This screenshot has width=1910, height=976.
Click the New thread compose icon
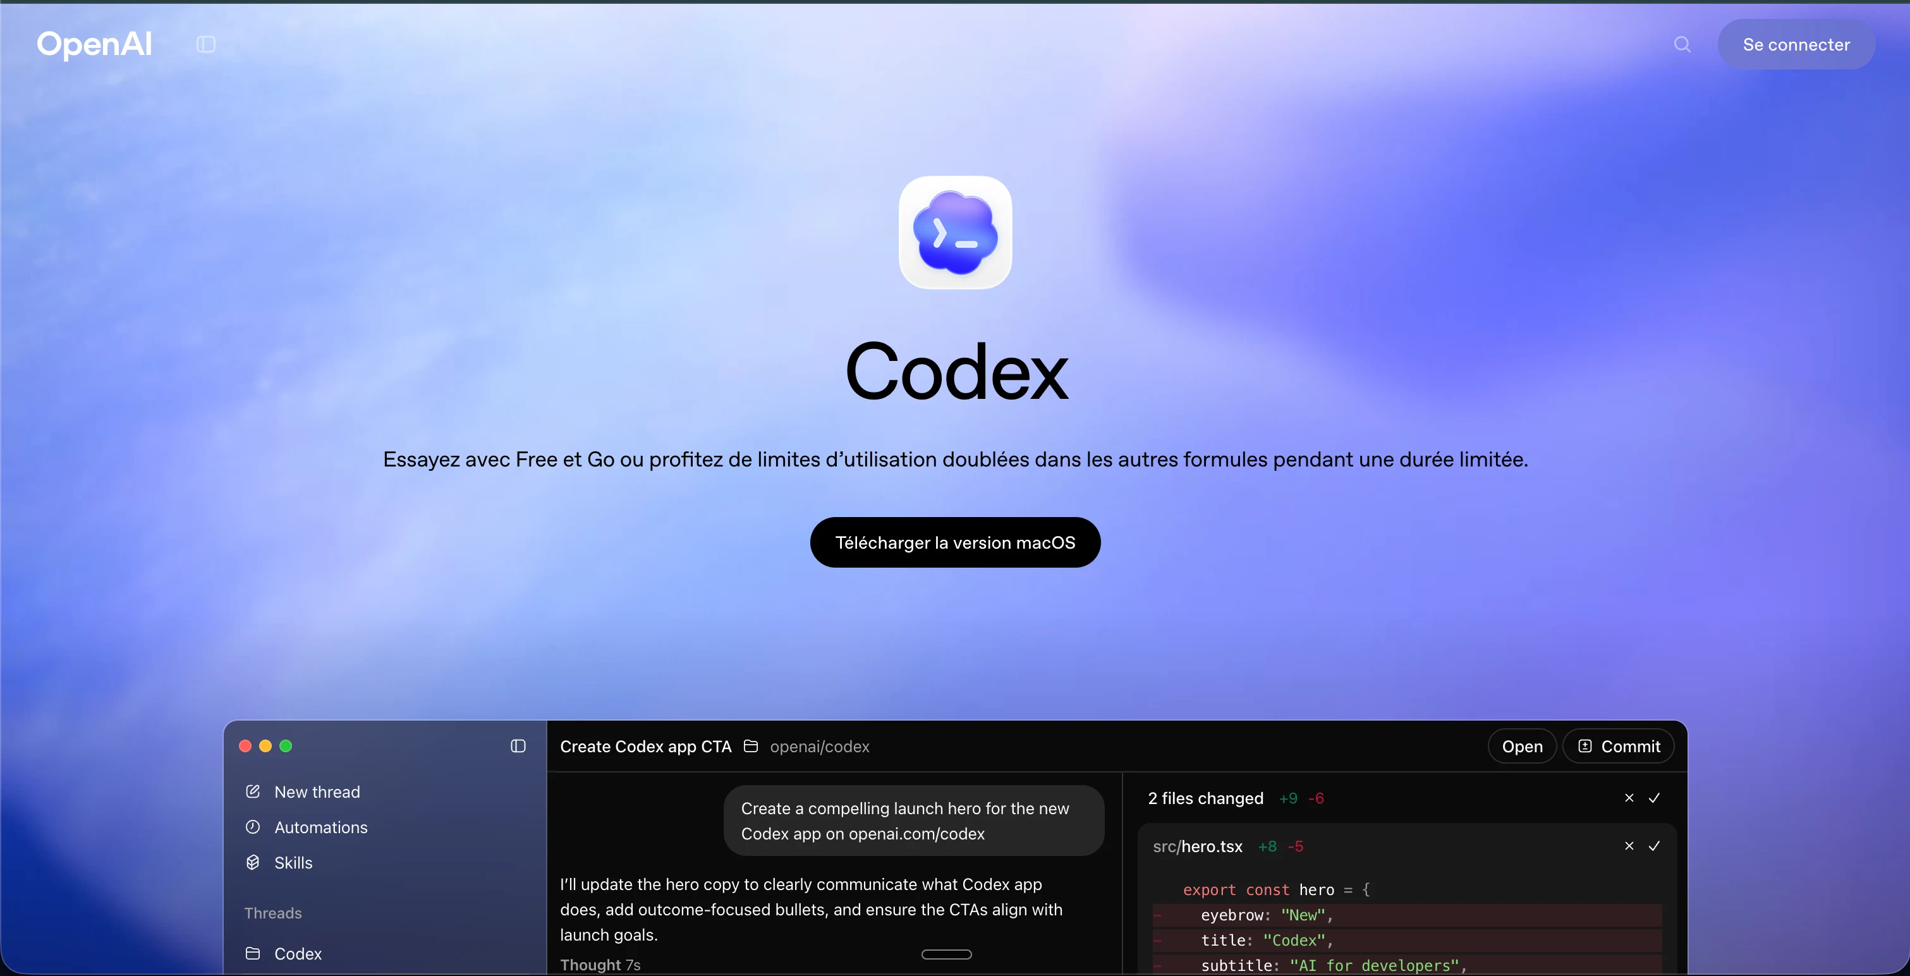(253, 791)
